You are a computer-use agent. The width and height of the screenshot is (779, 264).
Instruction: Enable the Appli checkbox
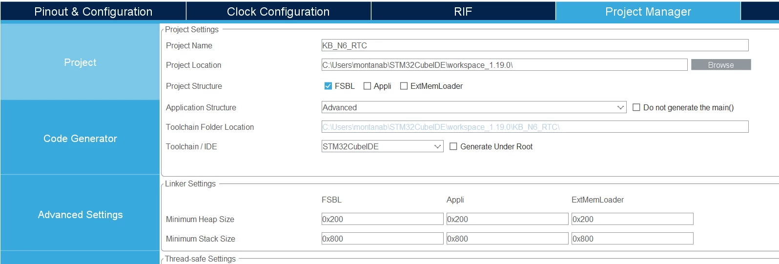[x=368, y=86]
